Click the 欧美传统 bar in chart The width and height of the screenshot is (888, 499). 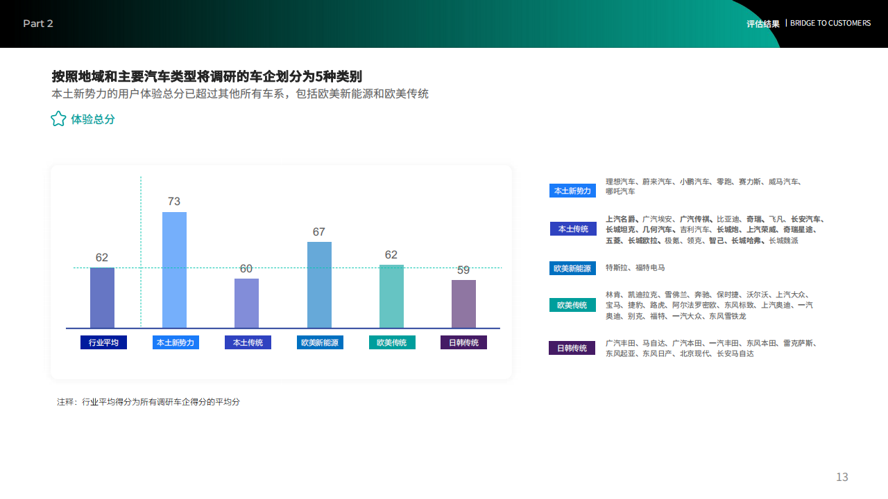[x=391, y=297]
